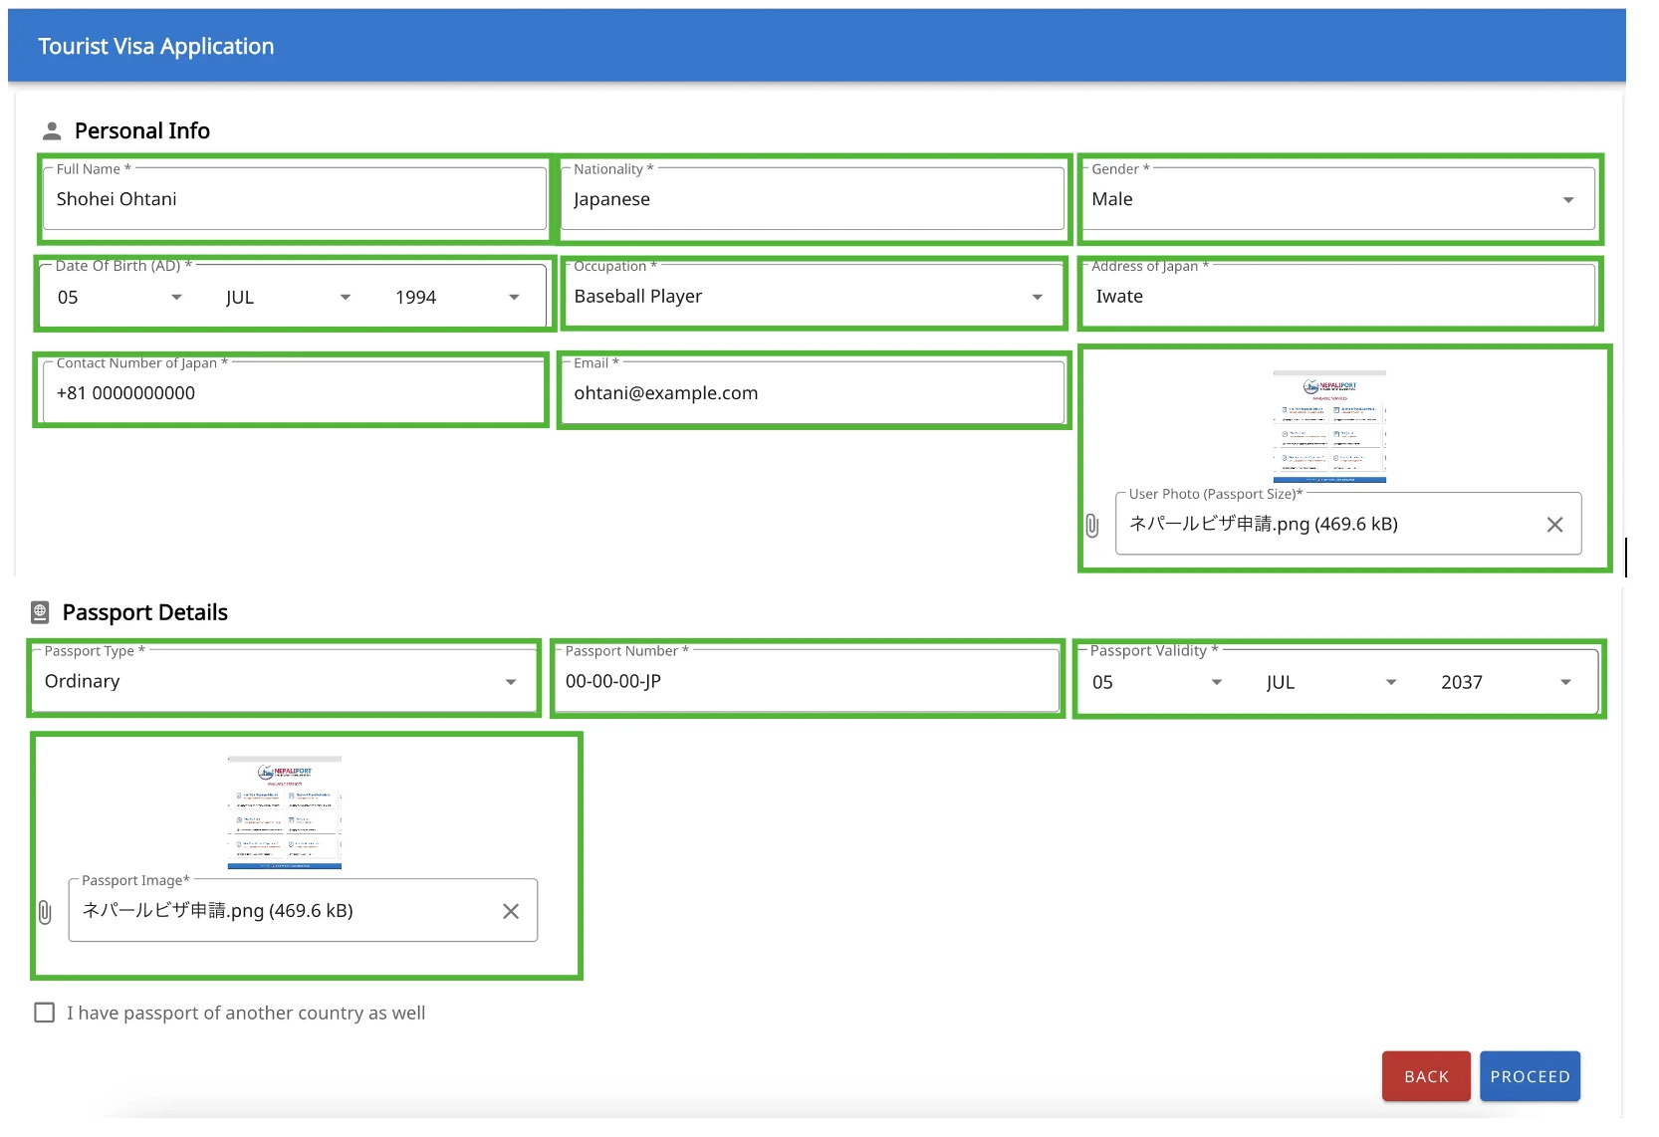Remove the uploaded Passport Image file
Screen dimensions: 1659x1137
(x=511, y=911)
